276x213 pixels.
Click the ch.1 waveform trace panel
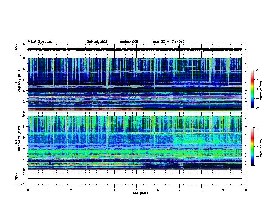[136, 49]
